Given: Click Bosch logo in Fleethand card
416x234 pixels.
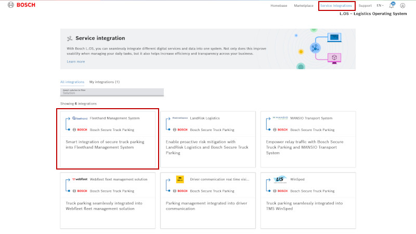Looking at the screenshot, I should point(80,129).
